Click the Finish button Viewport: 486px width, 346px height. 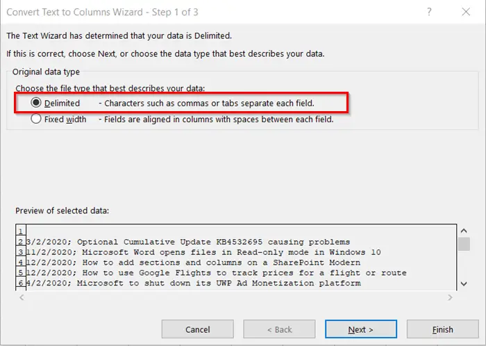click(x=443, y=329)
